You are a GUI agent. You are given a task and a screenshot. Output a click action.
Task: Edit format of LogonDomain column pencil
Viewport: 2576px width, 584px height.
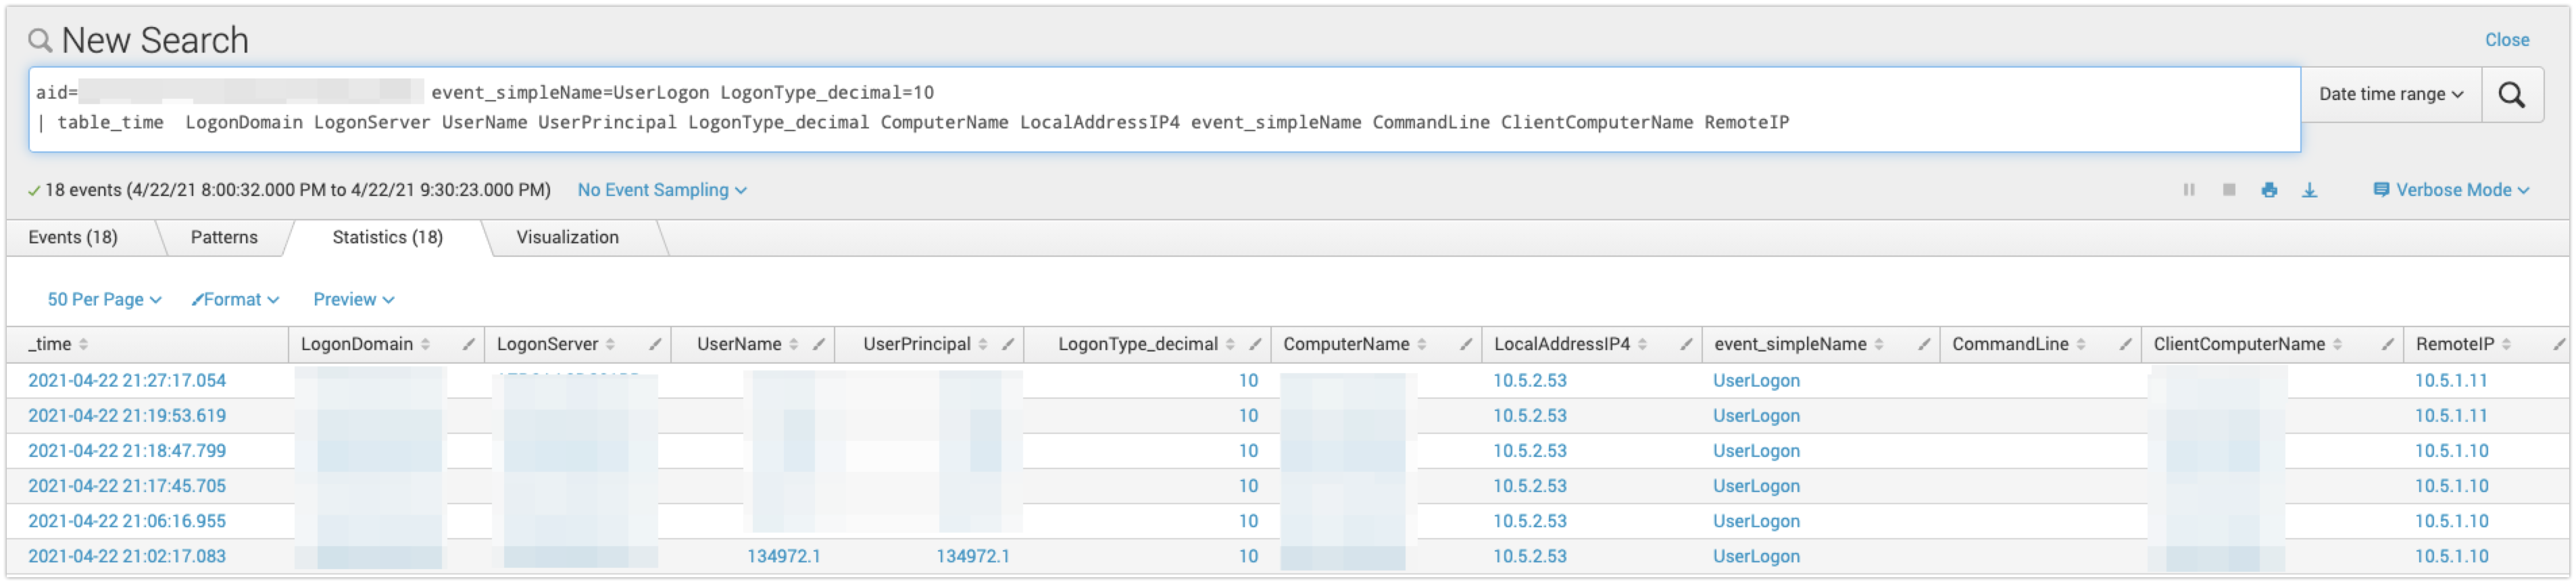(x=468, y=344)
